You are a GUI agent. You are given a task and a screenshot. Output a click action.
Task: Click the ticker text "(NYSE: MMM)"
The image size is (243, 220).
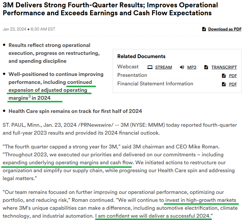click(x=147, y=125)
